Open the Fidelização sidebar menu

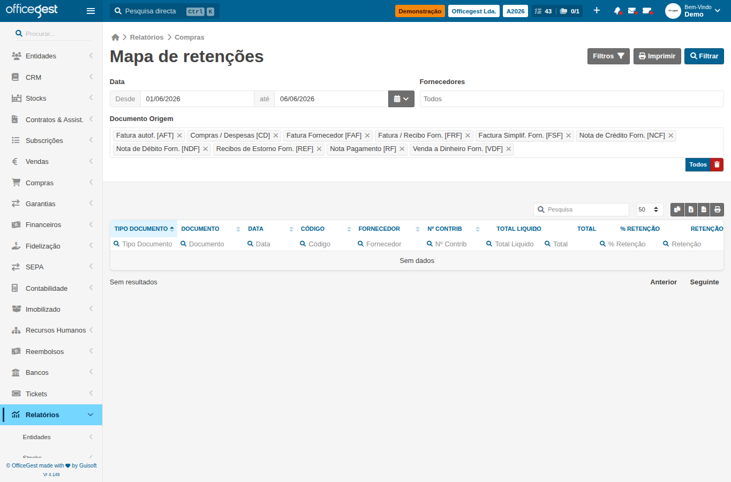click(51, 246)
